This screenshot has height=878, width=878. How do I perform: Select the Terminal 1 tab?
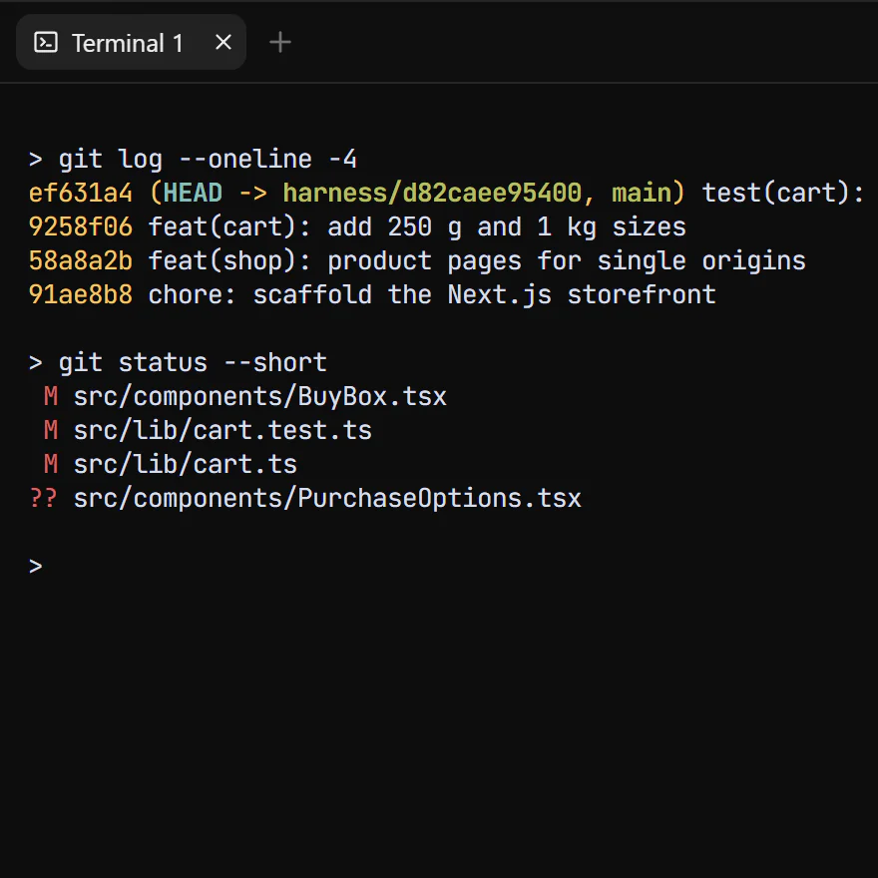131,43
